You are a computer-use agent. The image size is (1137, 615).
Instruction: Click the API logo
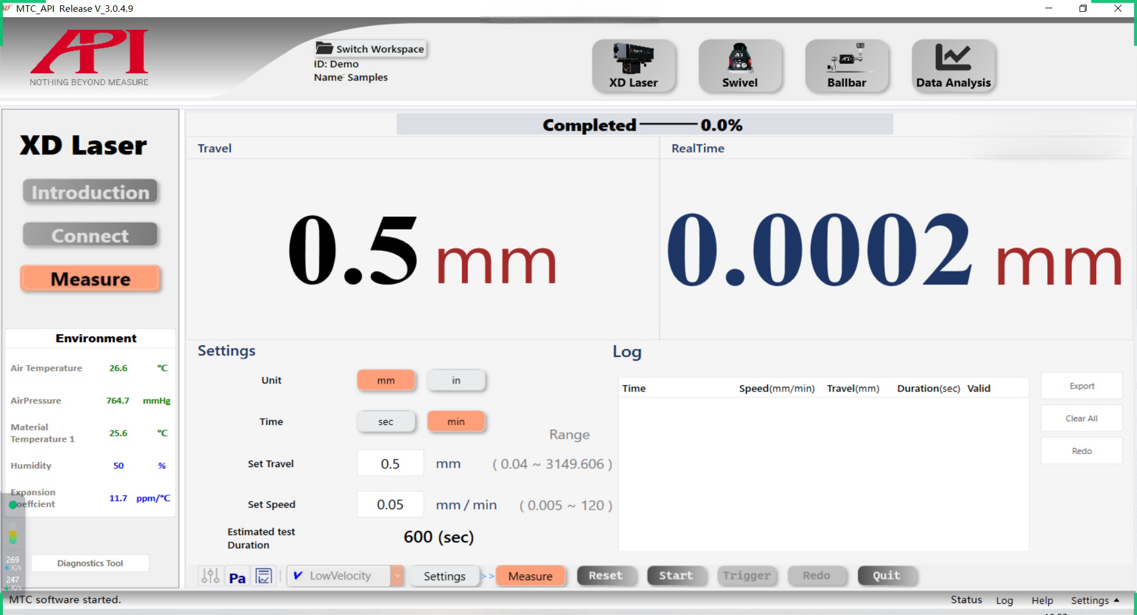(89, 57)
